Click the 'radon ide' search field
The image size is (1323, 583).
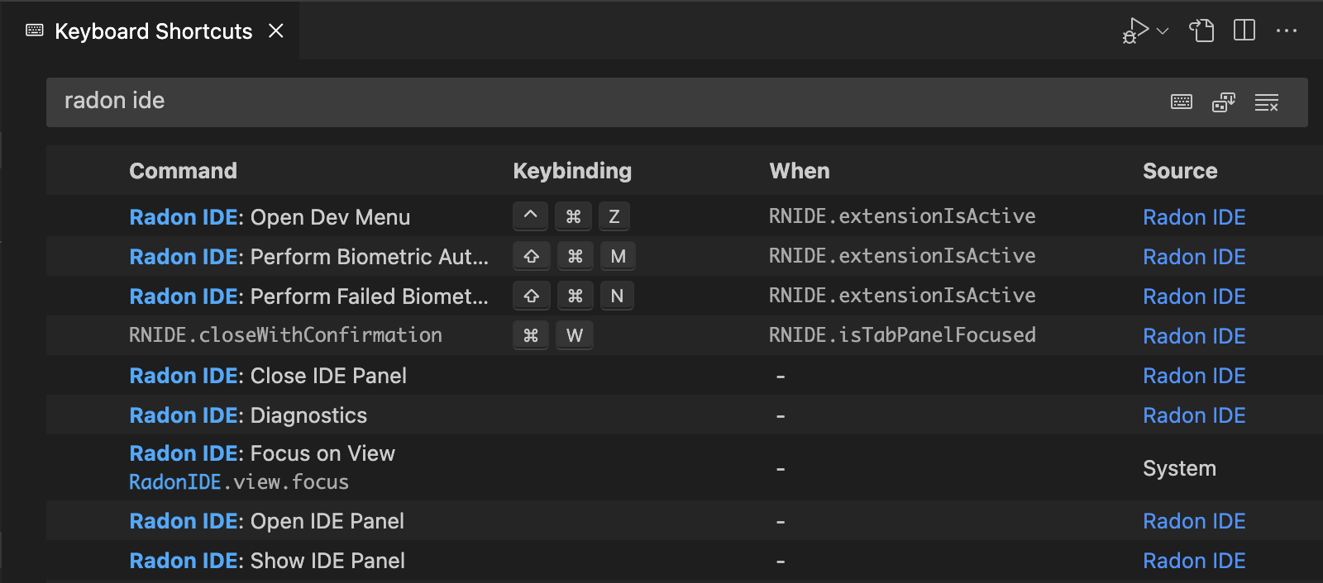point(579,102)
